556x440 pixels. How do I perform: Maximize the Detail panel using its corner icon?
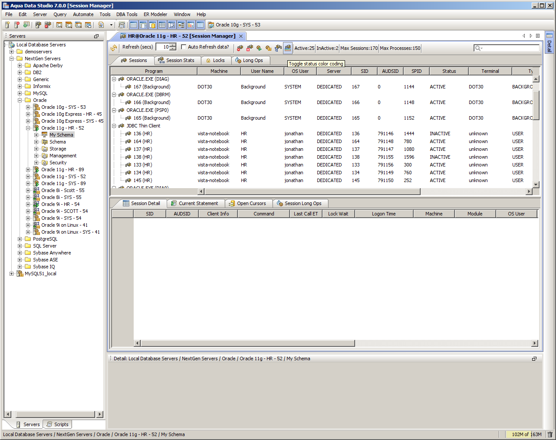534,359
